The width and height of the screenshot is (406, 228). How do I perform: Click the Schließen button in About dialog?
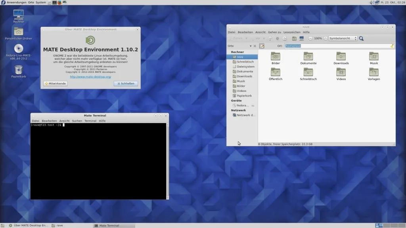(x=126, y=84)
